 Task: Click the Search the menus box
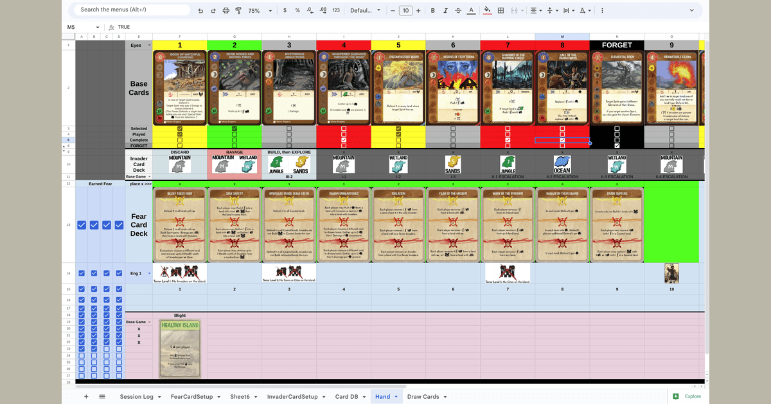point(132,10)
